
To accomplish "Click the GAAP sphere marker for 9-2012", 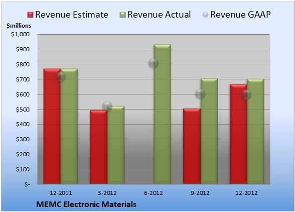I will click(x=200, y=94).
